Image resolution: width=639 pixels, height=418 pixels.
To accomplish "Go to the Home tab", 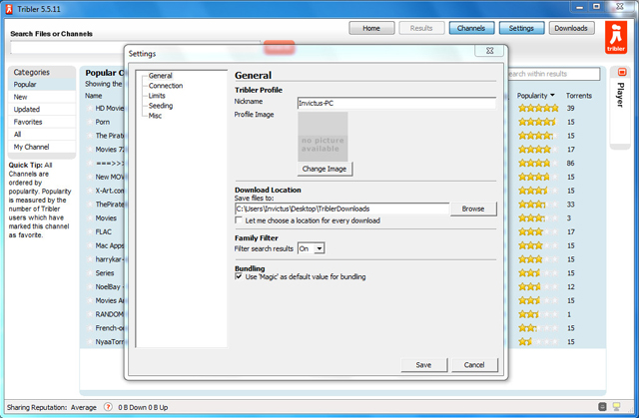I will (x=371, y=28).
